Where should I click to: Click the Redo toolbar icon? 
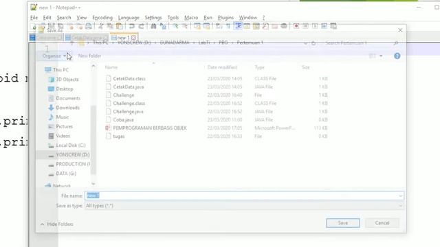click(x=141, y=26)
